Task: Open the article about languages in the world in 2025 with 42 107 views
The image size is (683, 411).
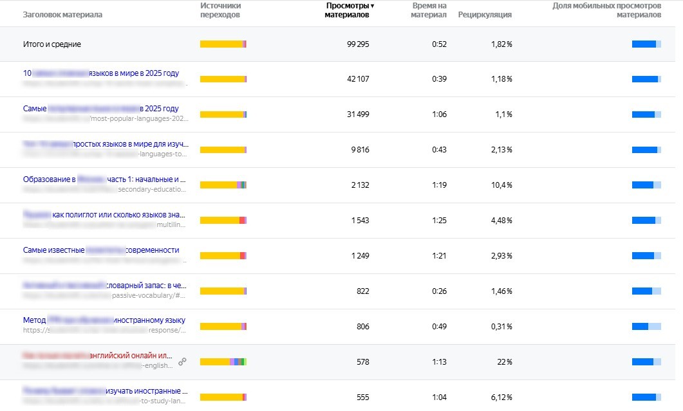Action: pyautogui.click(x=101, y=73)
